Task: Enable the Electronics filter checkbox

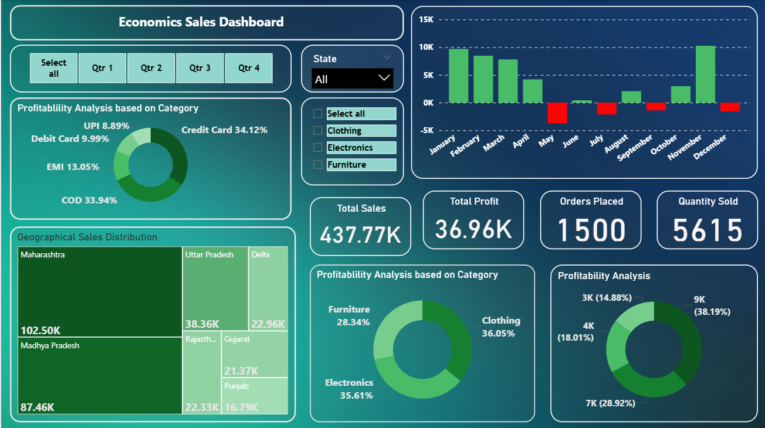Action: click(x=317, y=147)
